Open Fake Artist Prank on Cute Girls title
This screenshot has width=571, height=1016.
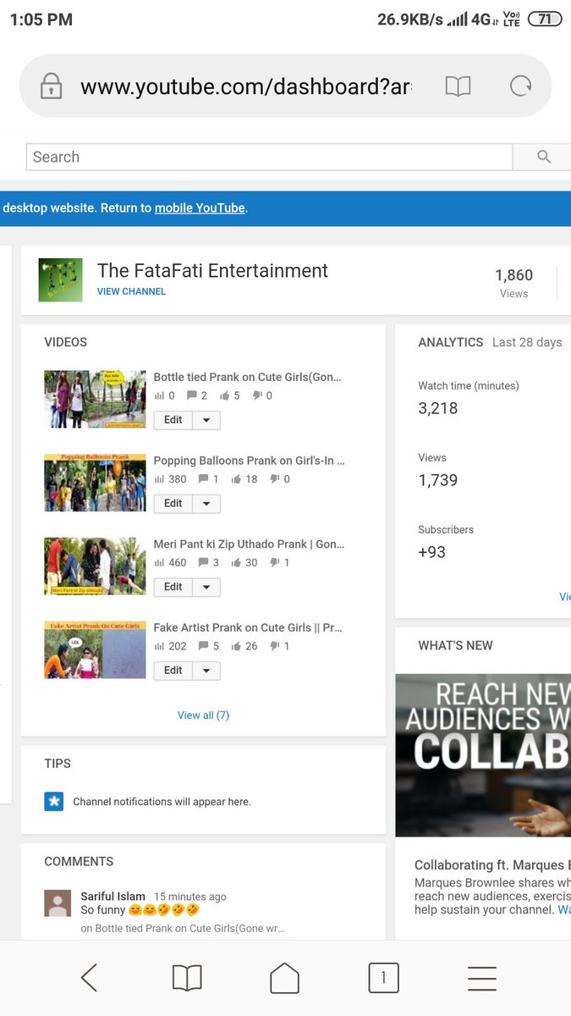(248, 628)
